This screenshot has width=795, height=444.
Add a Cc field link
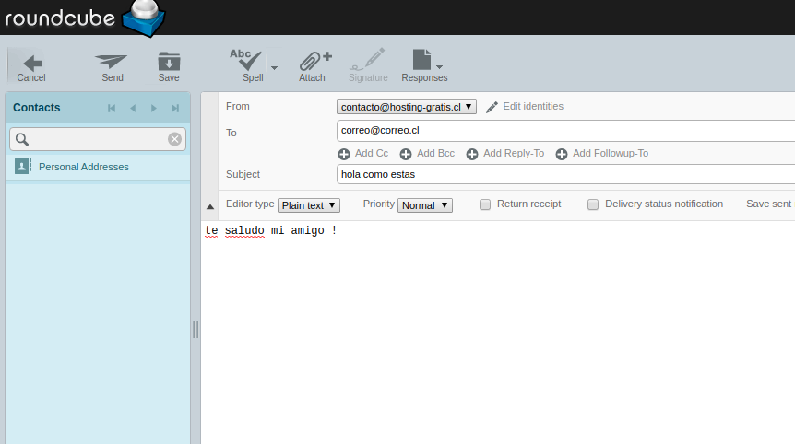[x=371, y=154]
